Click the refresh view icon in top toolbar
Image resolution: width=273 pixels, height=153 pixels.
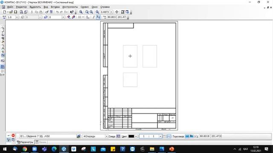pos(127,12)
